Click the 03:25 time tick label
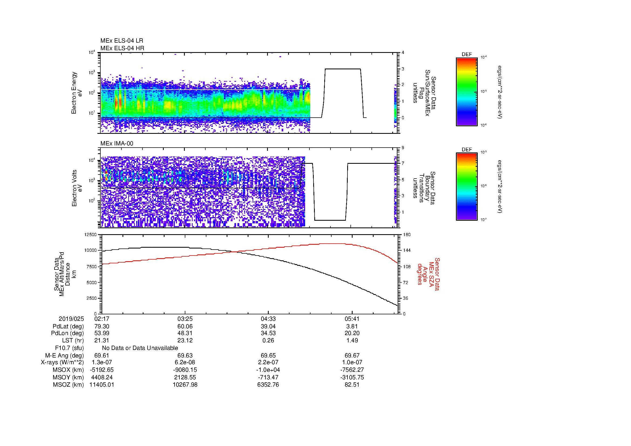This screenshot has width=631, height=446. click(x=185, y=319)
